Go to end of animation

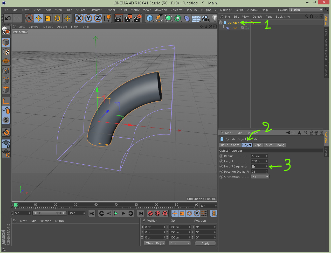pos(140,213)
